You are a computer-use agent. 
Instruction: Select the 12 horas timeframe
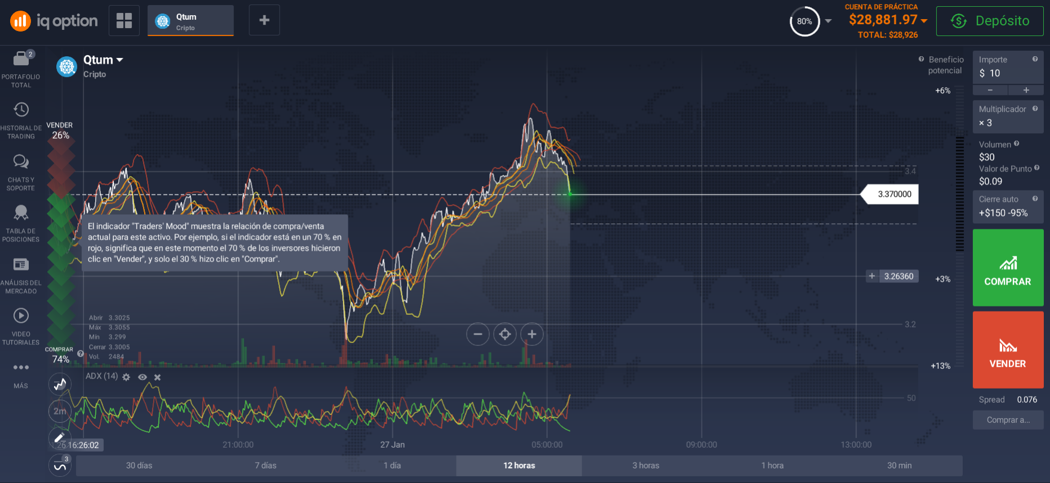[x=519, y=466]
